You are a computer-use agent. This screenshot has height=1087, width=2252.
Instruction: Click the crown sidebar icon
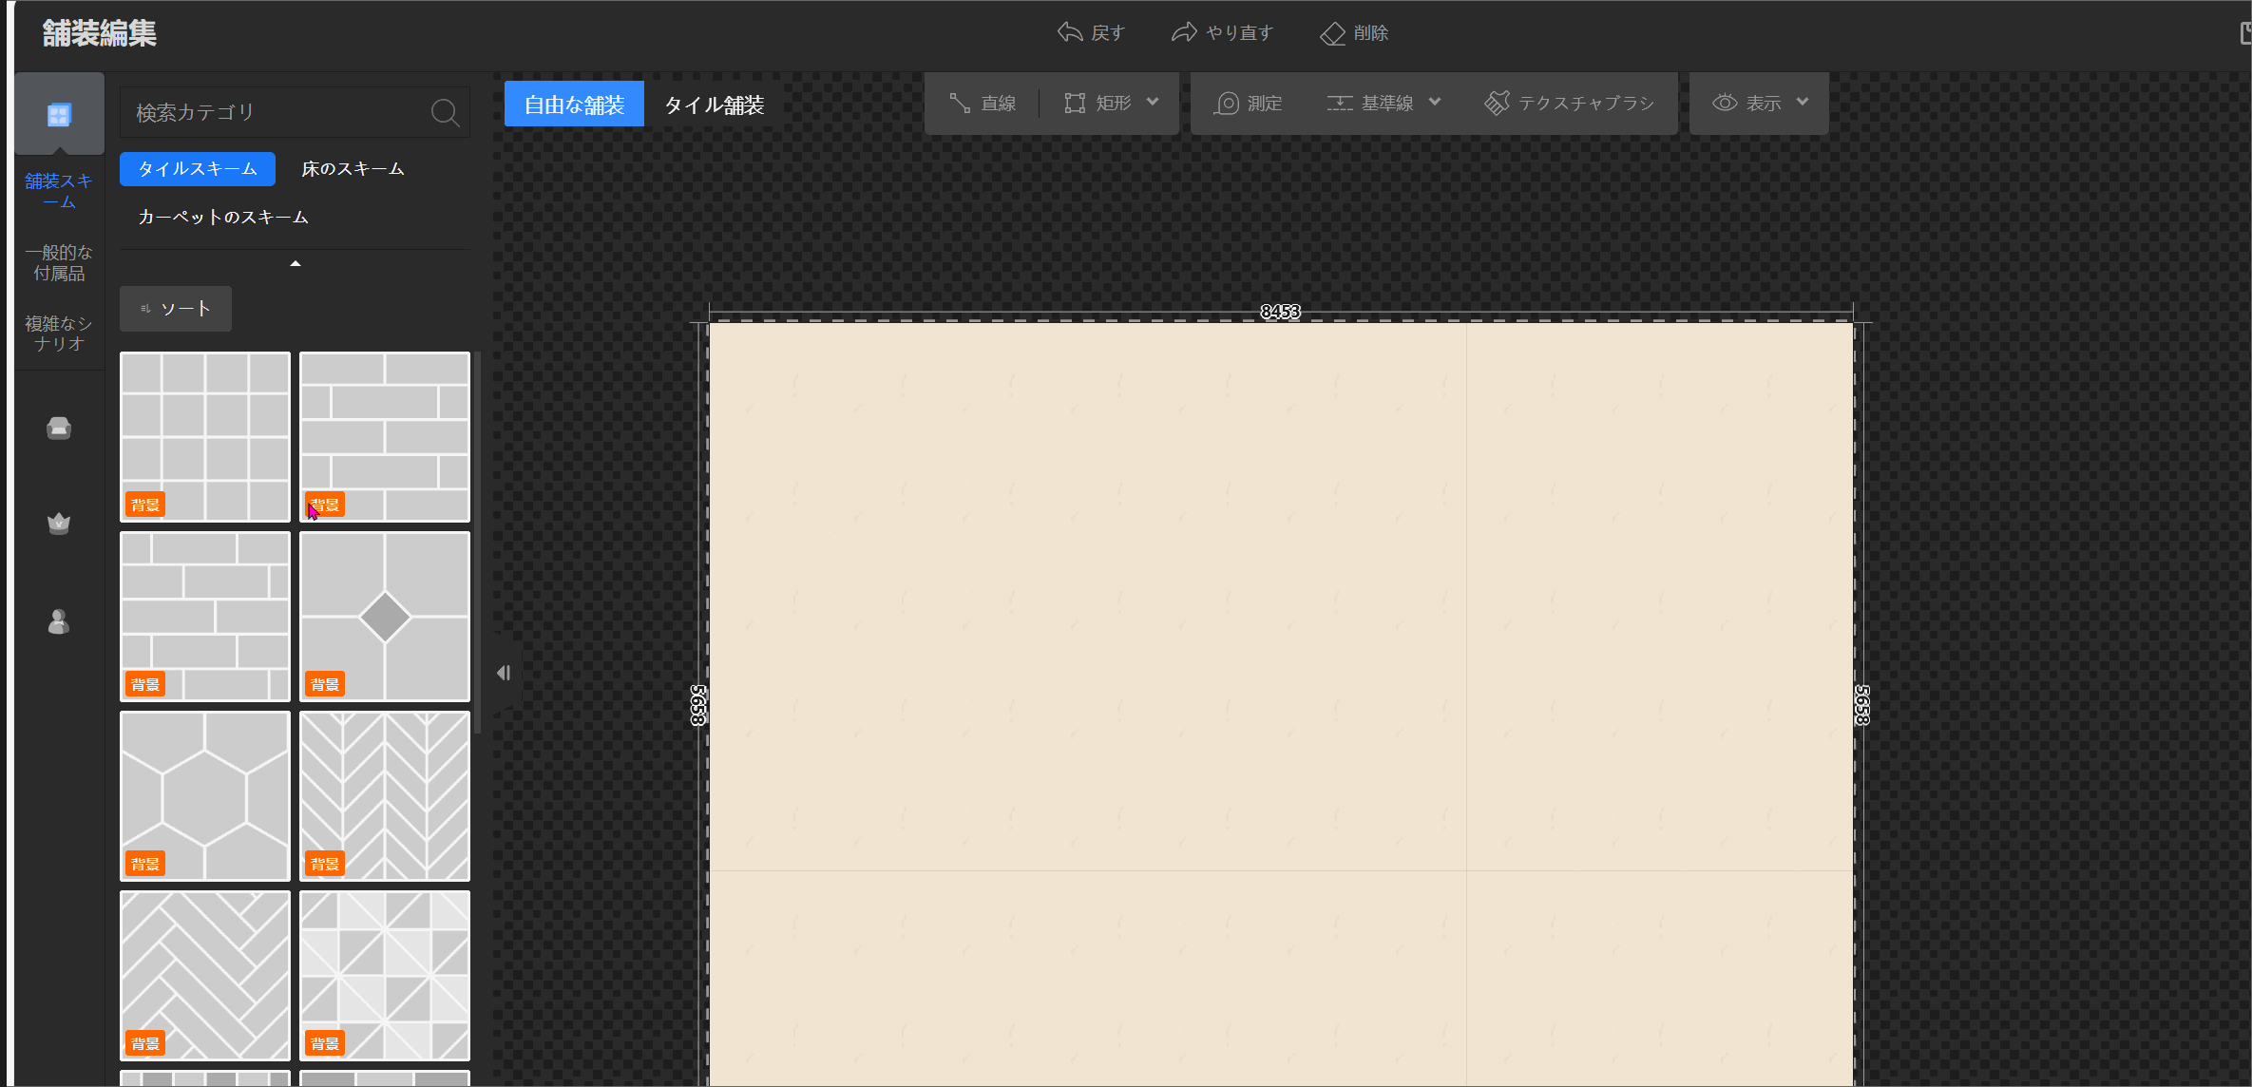click(x=59, y=524)
